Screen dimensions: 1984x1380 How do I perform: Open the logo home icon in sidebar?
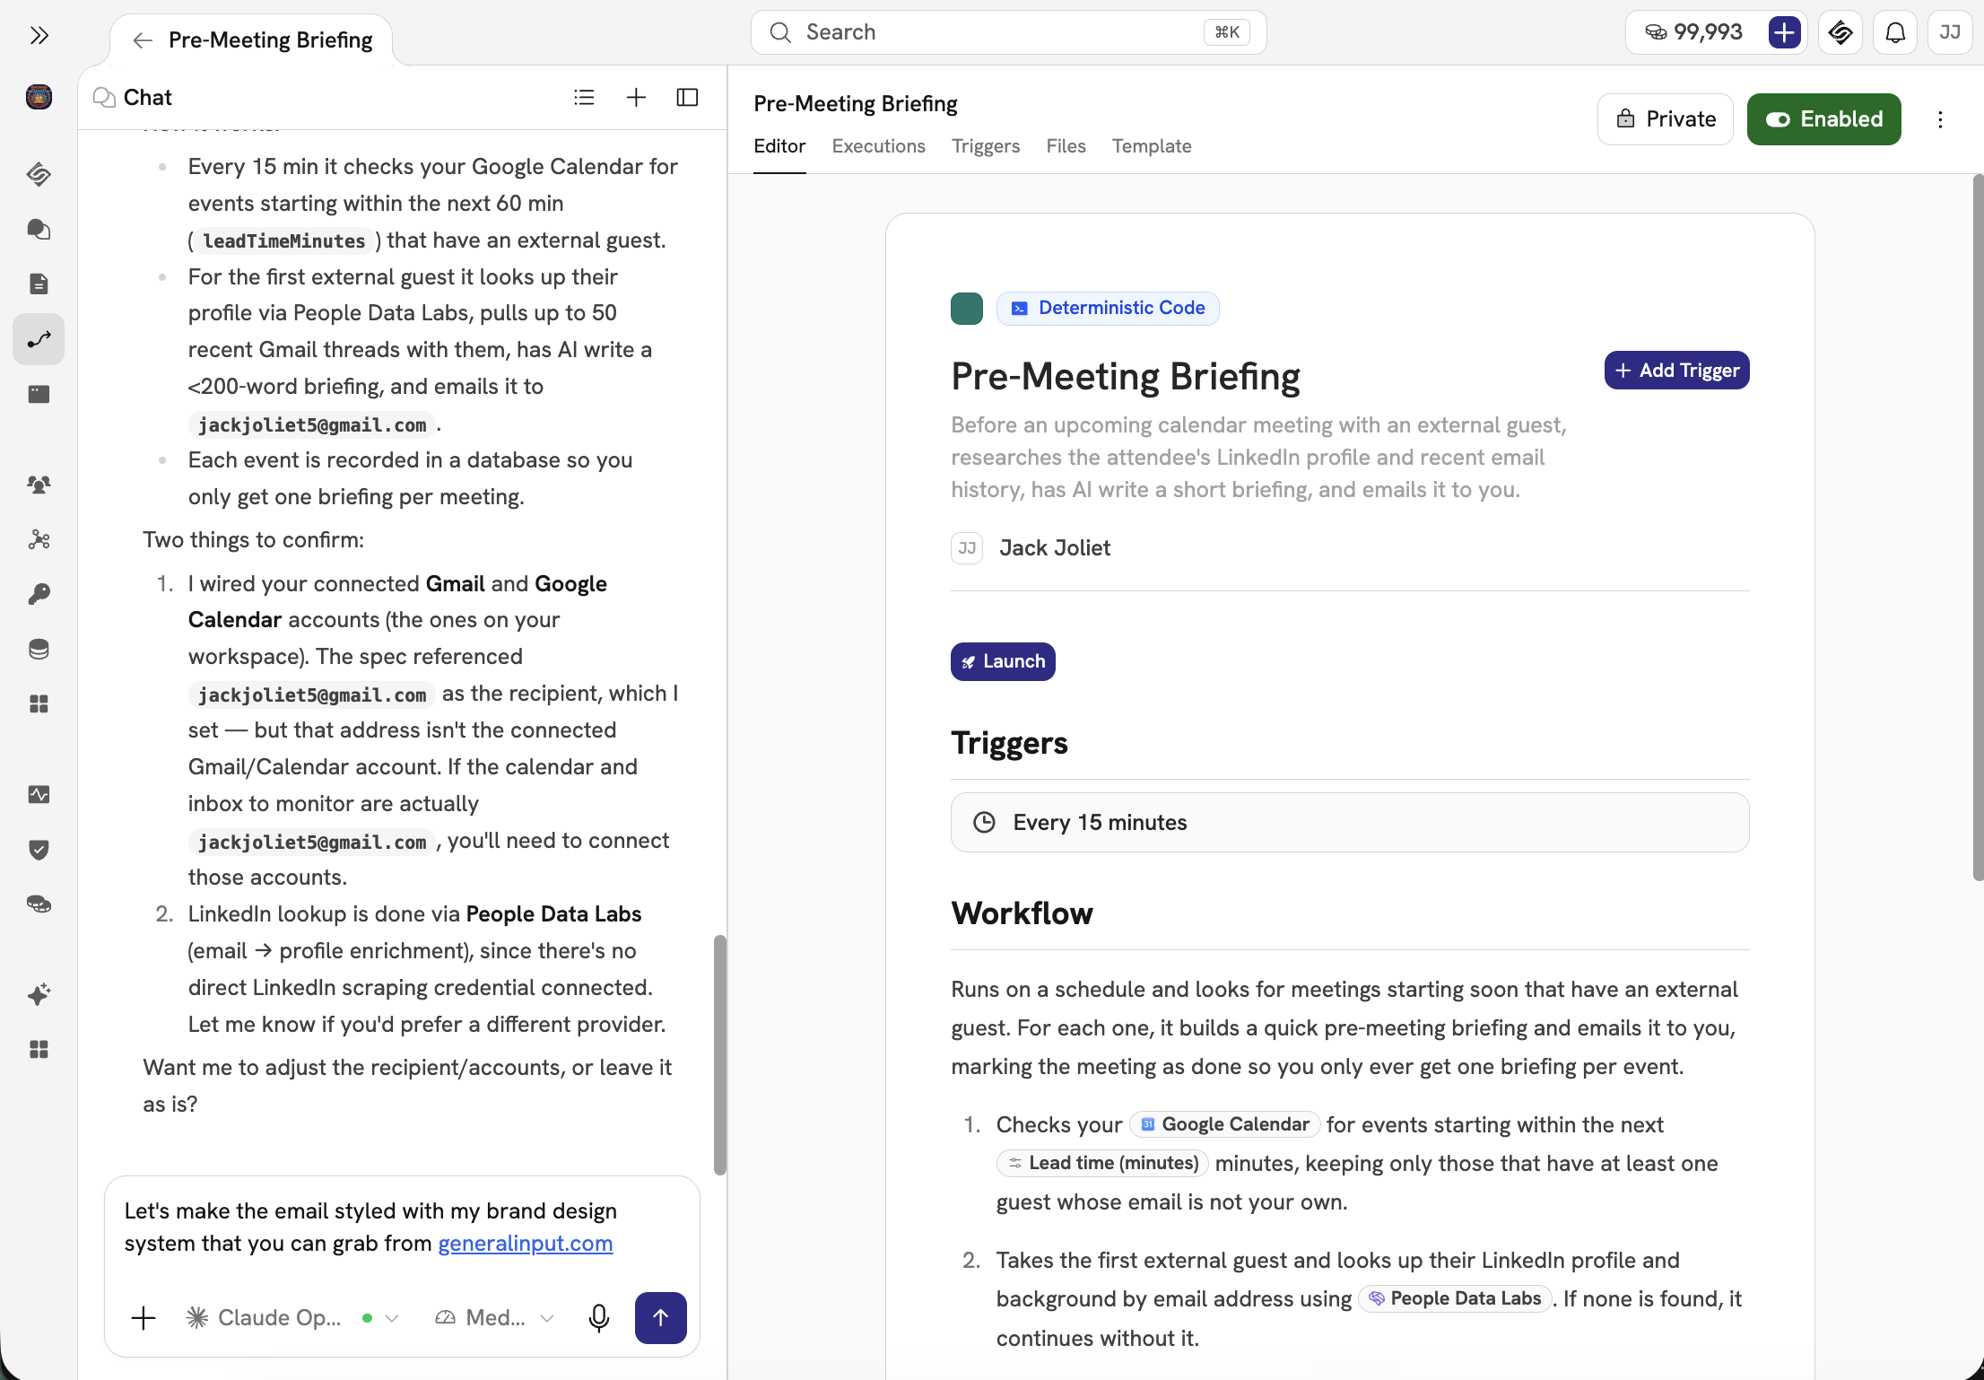pos(39,174)
